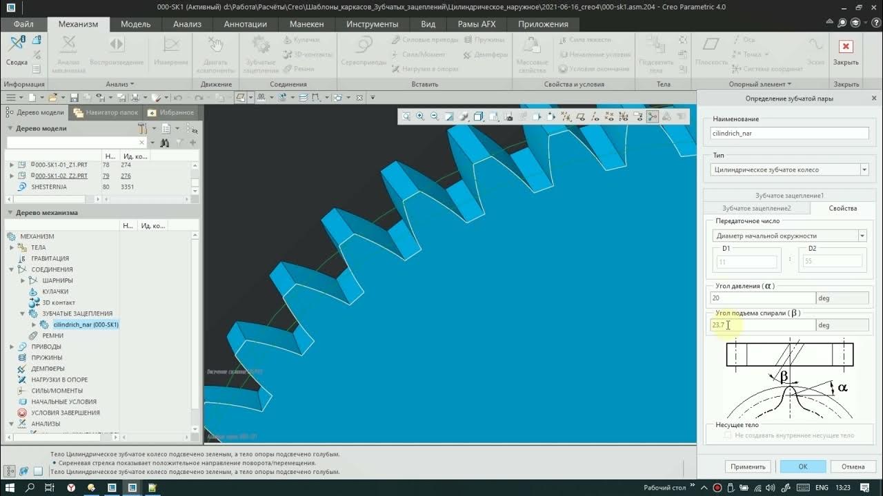This screenshot has height=496, width=883.
Task: Click the close-window X icon in quick toolbar
Action: 359,98
